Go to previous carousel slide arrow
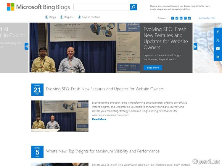The image size is (222, 166). click(26, 46)
